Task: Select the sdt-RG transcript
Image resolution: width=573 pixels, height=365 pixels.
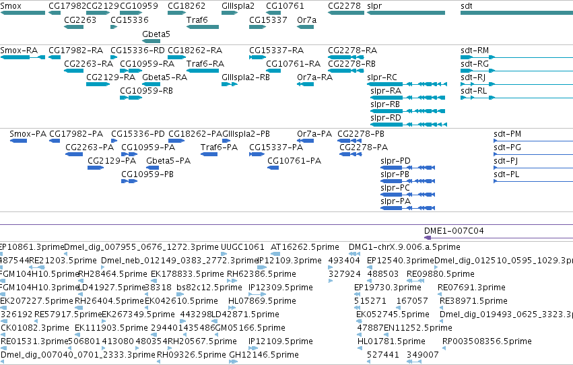Action: point(516,71)
